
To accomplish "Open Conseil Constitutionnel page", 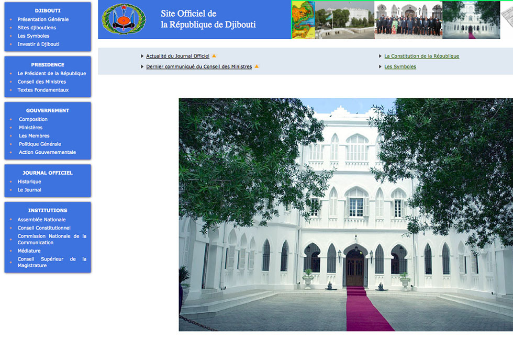I will [x=44, y=228].
